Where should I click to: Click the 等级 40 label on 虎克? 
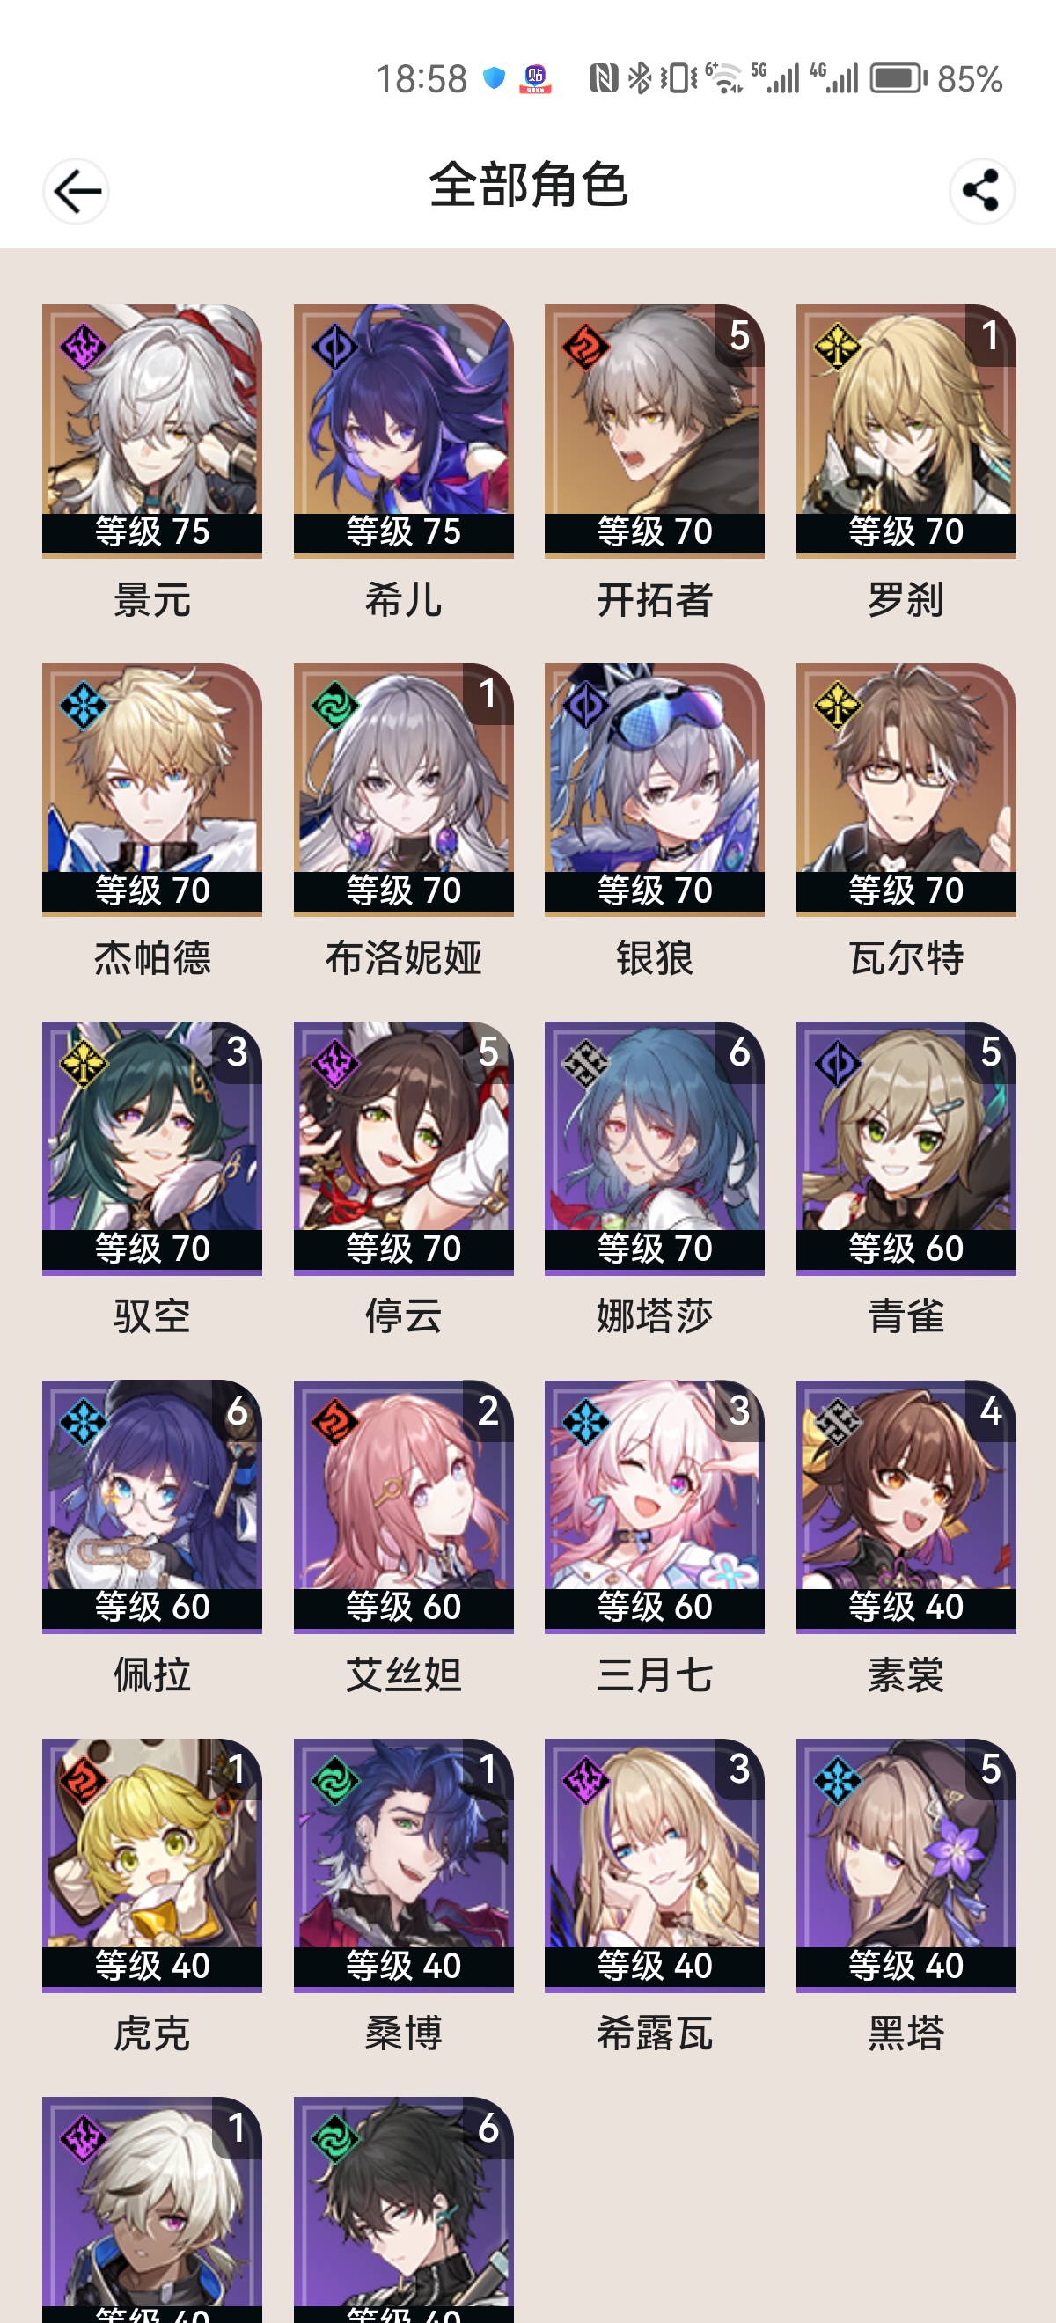152,1966
